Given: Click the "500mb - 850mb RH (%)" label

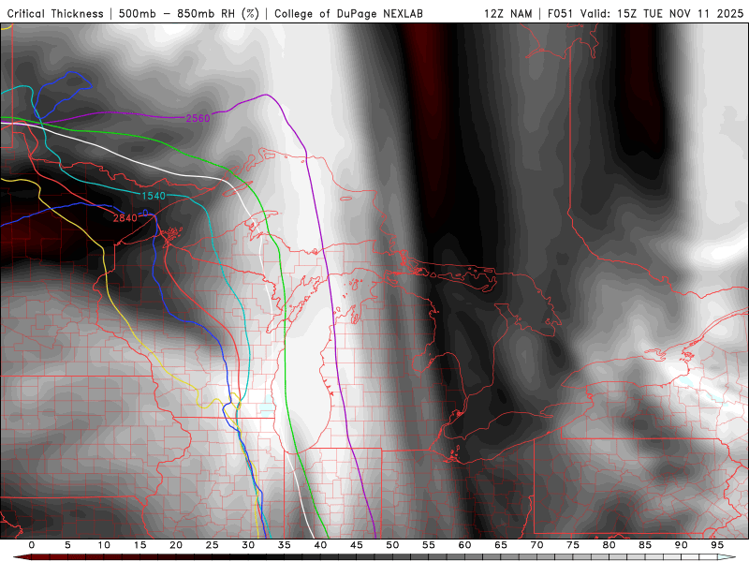Looking at the screenshot, I should [189, 14].
